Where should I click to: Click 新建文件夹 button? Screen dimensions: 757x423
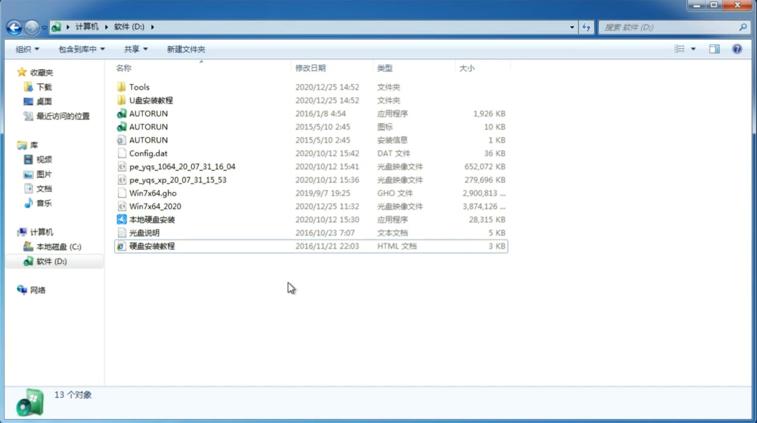[x=185, y=49]
